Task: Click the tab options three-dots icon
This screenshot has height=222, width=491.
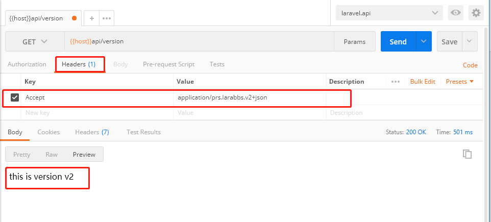Action: click(x=106, y=18)
